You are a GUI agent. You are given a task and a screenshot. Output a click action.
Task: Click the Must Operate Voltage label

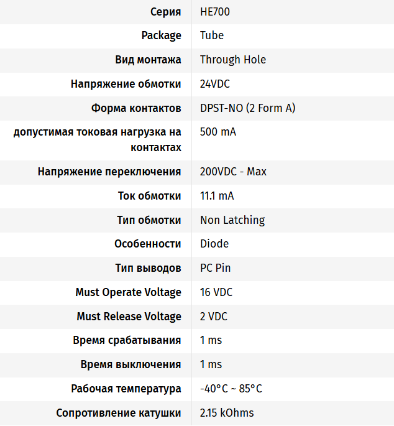(x=129, y=292)
